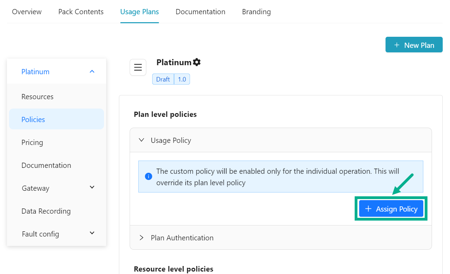Expand the Gateway submenu arrow
This screenshot has height=274, width=450.
coord(92,188)
